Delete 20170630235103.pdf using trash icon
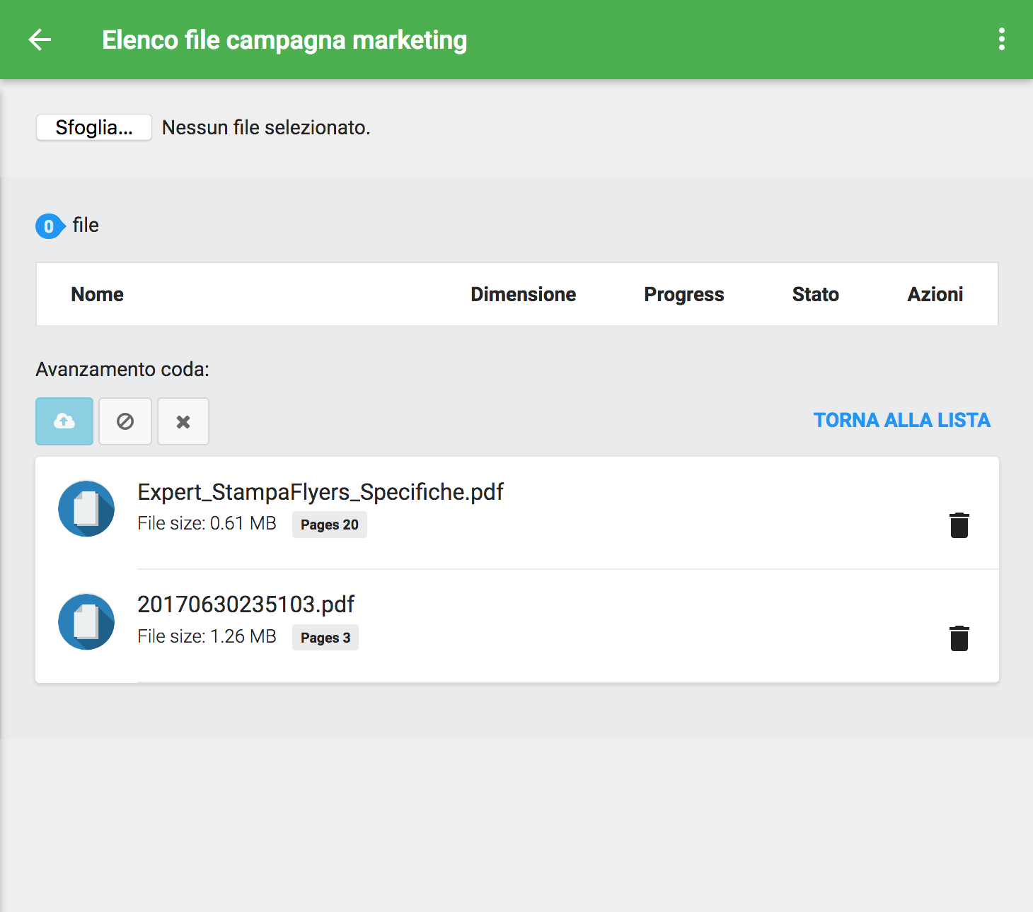The height and width of the screenshot is (912, 1033). pos(959,638)
